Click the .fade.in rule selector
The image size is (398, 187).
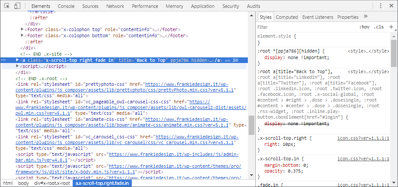tap(269, 185)
